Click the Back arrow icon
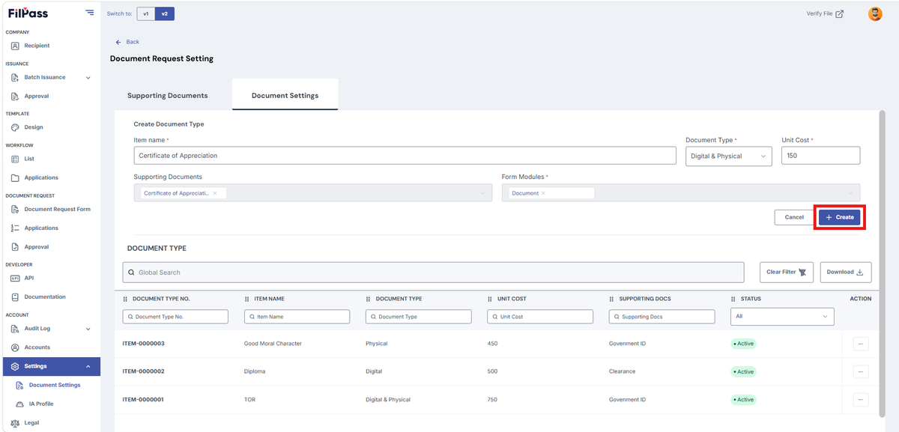The image size is (899, 432). tap(118, 42)
